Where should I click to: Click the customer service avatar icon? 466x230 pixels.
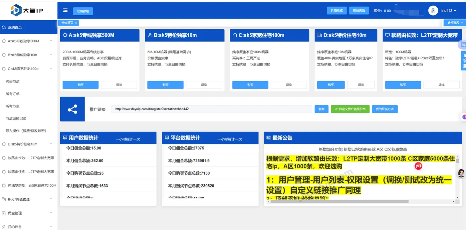click(461, 173)
